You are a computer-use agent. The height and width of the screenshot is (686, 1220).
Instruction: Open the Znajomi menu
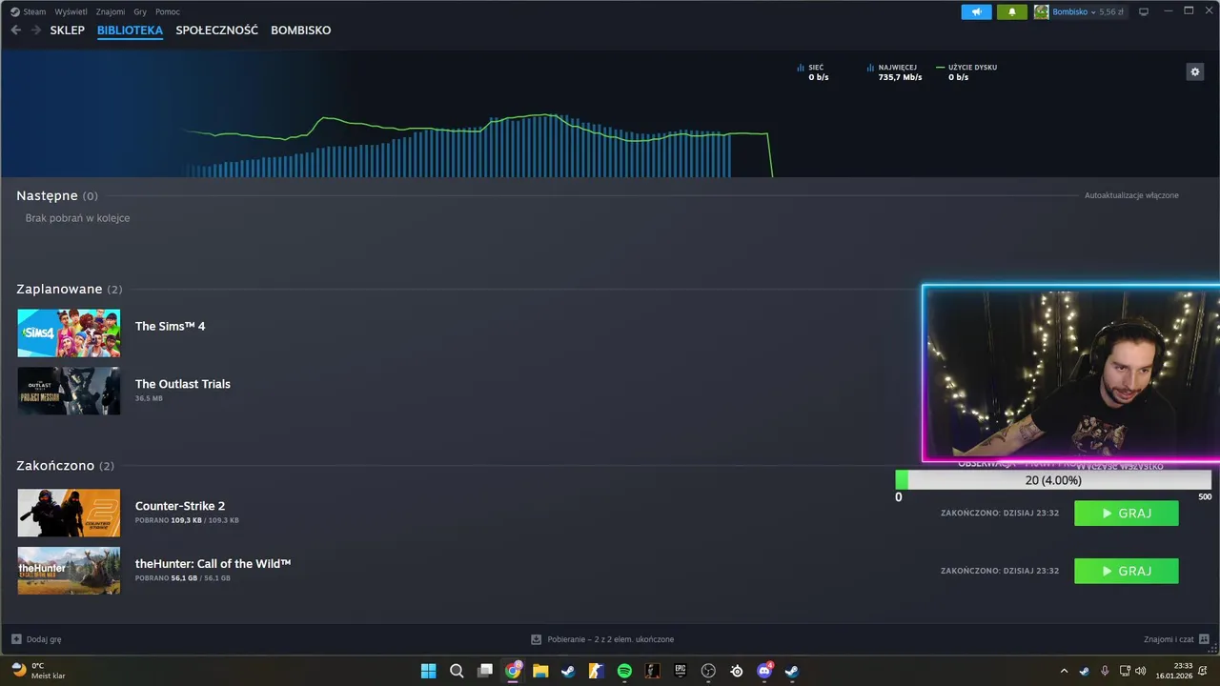pyautogui.click(x=111, y=11)
